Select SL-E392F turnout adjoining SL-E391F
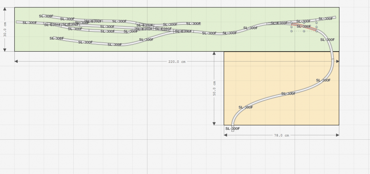Image resolution: width=370 pixels, height=174 pixels. click(x=70, y=24)
